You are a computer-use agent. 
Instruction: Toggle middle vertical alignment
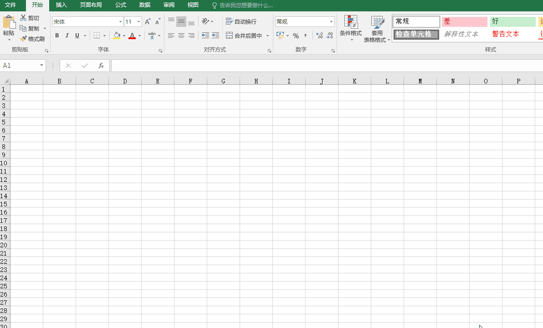tap(181, 21)
